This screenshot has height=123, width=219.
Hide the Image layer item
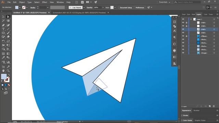tap(183, 53)
